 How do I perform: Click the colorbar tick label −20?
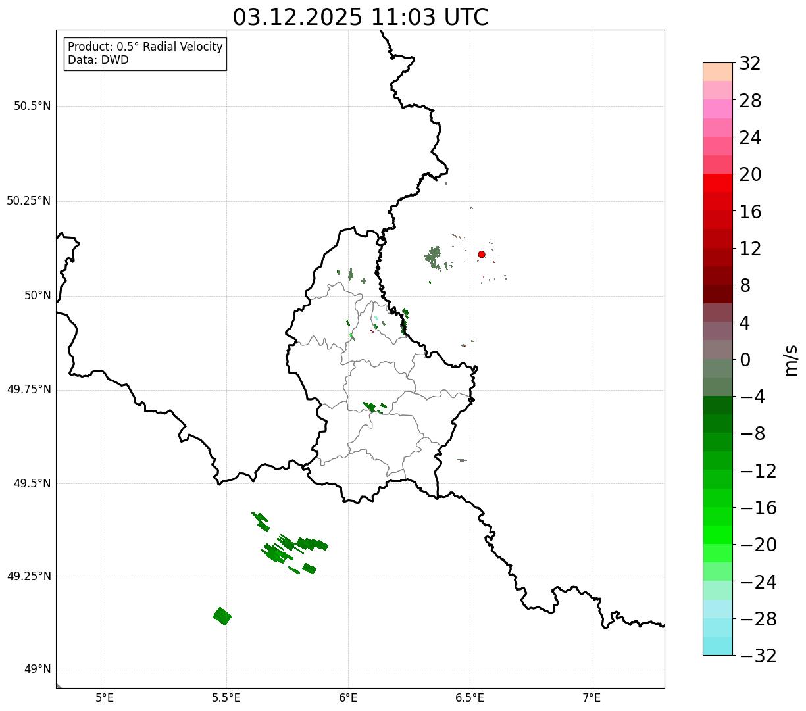point(758,545)
